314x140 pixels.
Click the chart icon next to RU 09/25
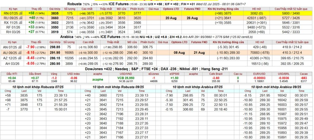[x=20, y=18]
